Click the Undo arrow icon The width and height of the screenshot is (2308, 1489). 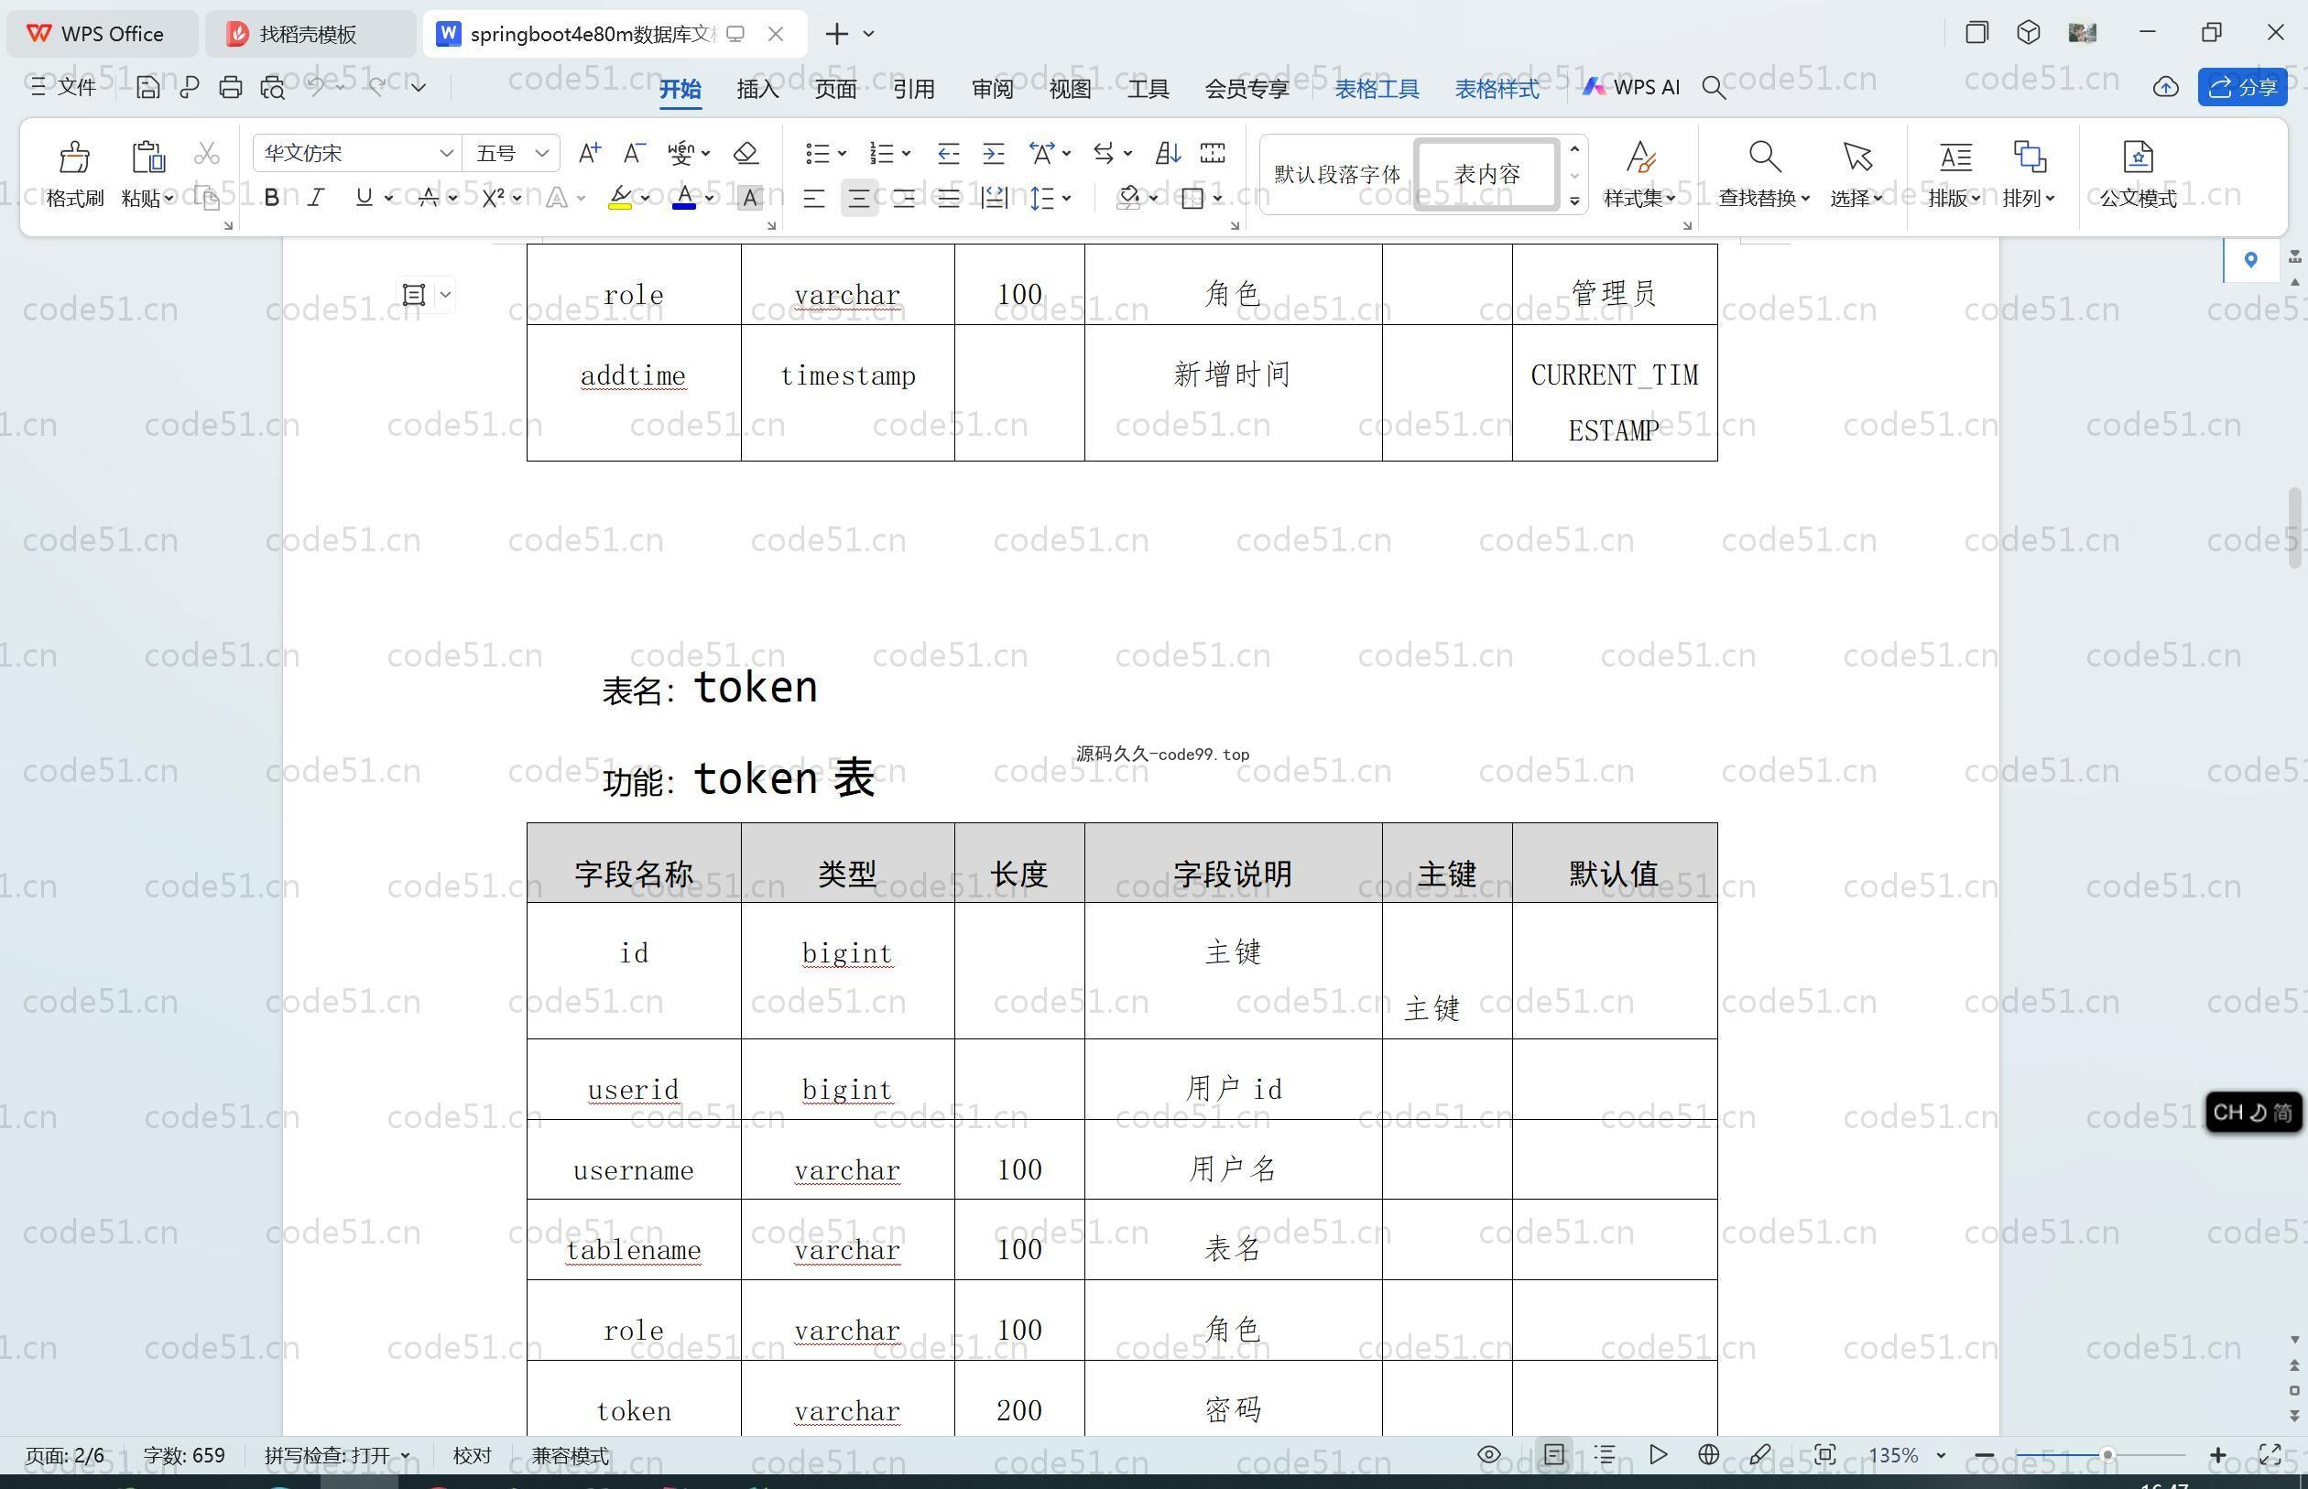coord(315,87)
